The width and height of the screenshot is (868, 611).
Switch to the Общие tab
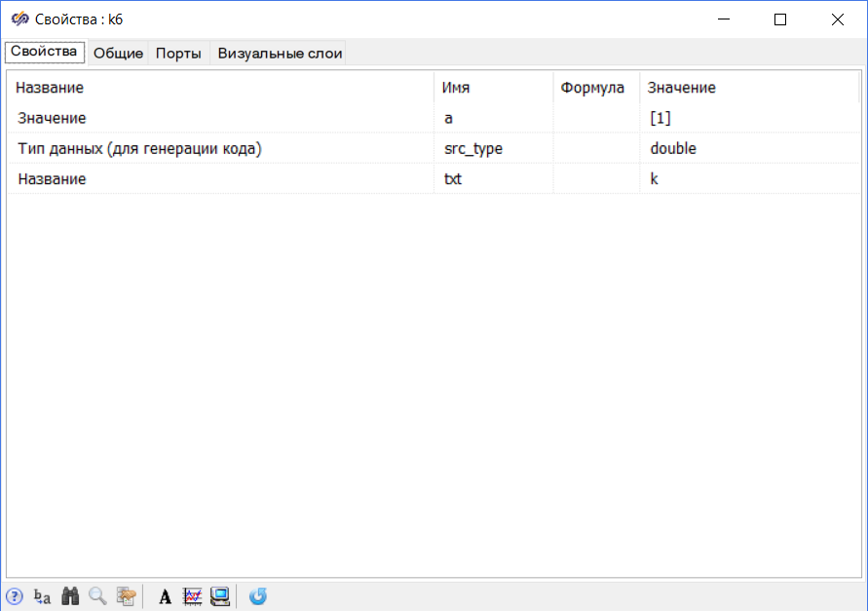[x=118, y=54]
